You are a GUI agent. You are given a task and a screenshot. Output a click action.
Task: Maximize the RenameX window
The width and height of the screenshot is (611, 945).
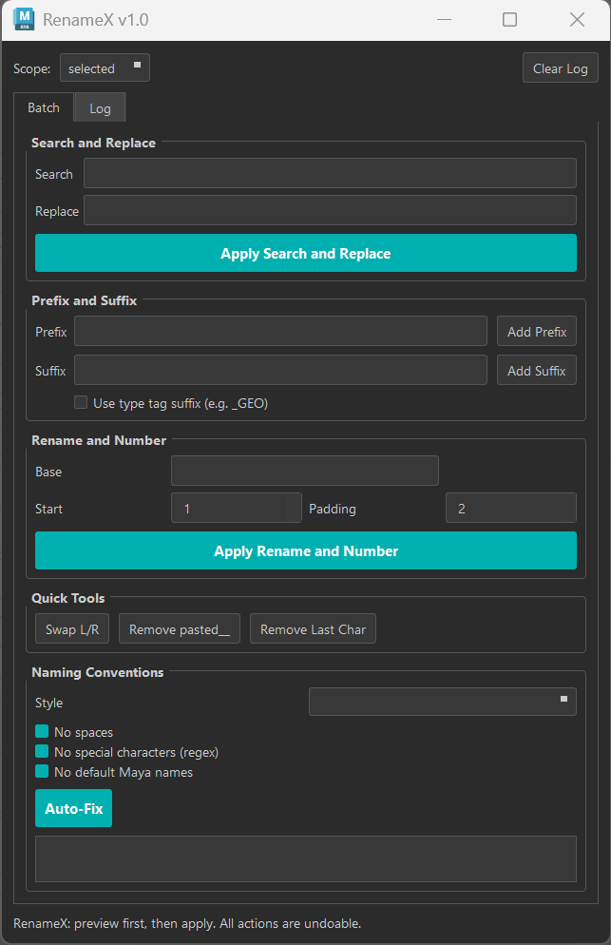point(509,20)
